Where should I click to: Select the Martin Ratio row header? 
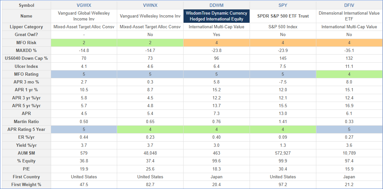26,121
